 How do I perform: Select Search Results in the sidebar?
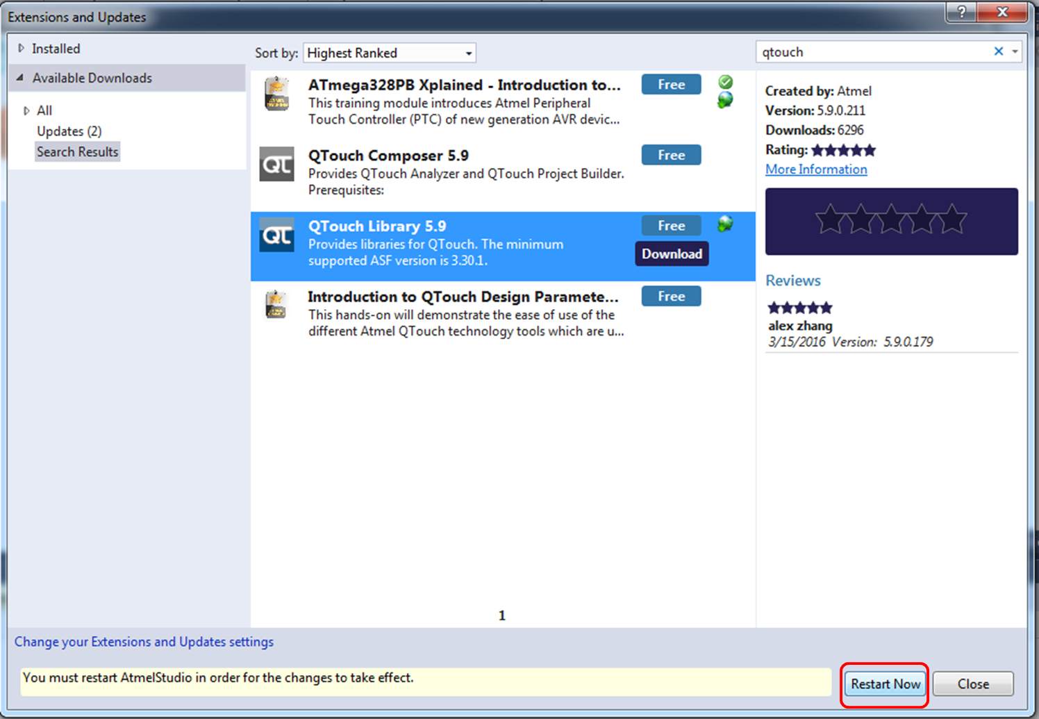click(77, 151)
